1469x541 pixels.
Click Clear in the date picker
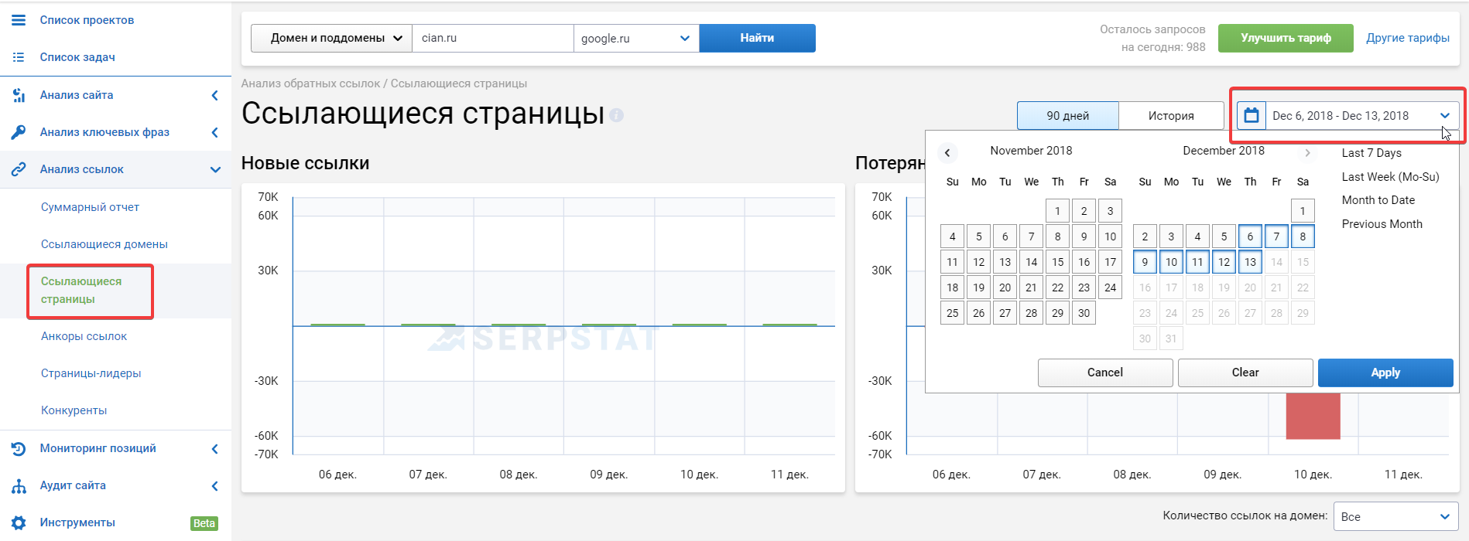[x=1245, y=373]
